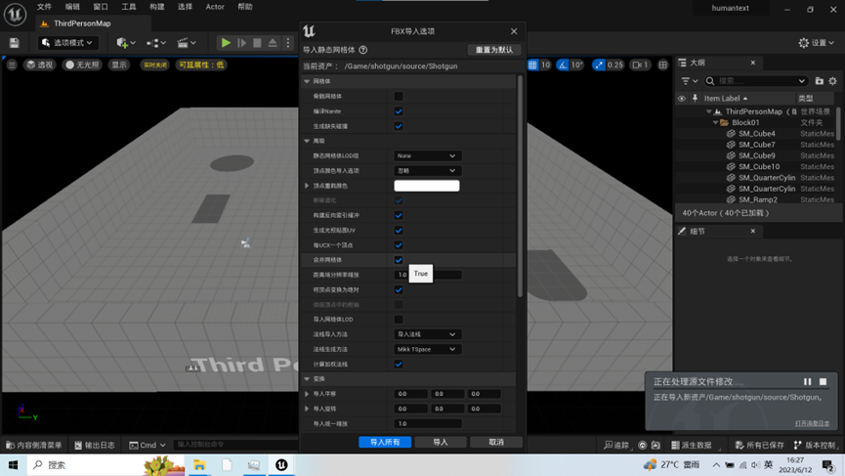Toggle Import Mesh LODs (导入网格体LOD) checkbox
This screenshot has width=845, height=476.
[399, 320]
